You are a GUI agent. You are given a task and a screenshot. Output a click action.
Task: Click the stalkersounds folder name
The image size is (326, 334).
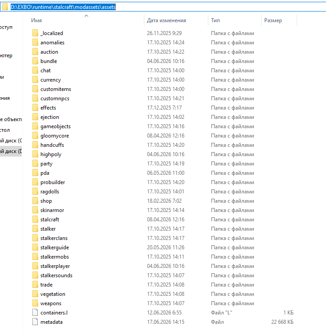(56, 275)
